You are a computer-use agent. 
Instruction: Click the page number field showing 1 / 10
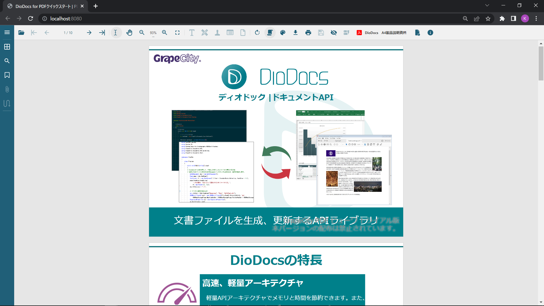(x=68, y=33)
